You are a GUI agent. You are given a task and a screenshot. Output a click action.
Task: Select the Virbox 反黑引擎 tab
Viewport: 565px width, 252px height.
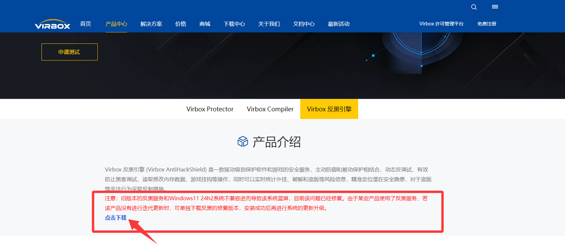(329, 109)
